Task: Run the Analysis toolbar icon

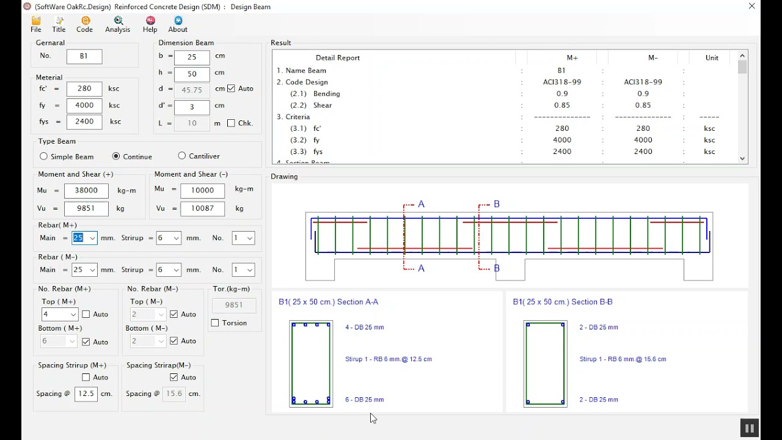Action: [x=118, y=24]
